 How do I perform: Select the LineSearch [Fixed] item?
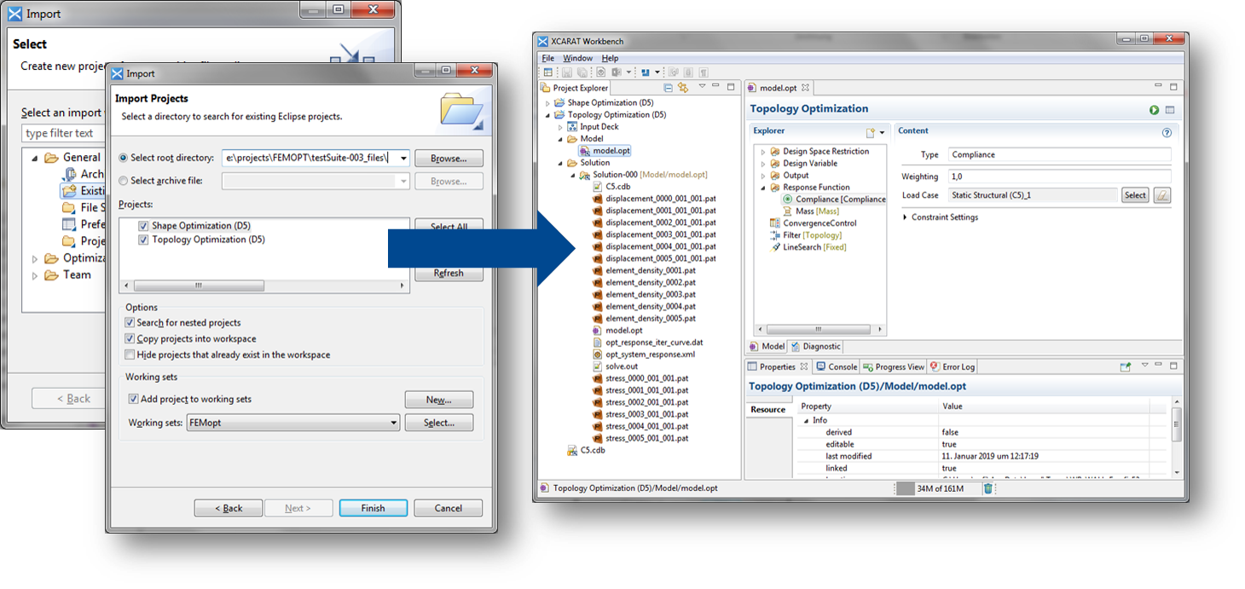pyautogui.click(x=808, y=247)
